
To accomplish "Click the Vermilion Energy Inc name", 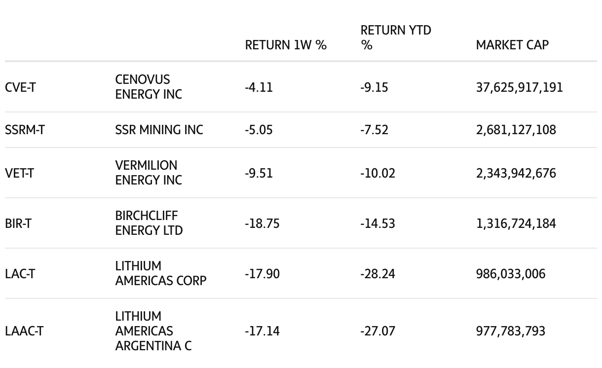I will [149, 173].
